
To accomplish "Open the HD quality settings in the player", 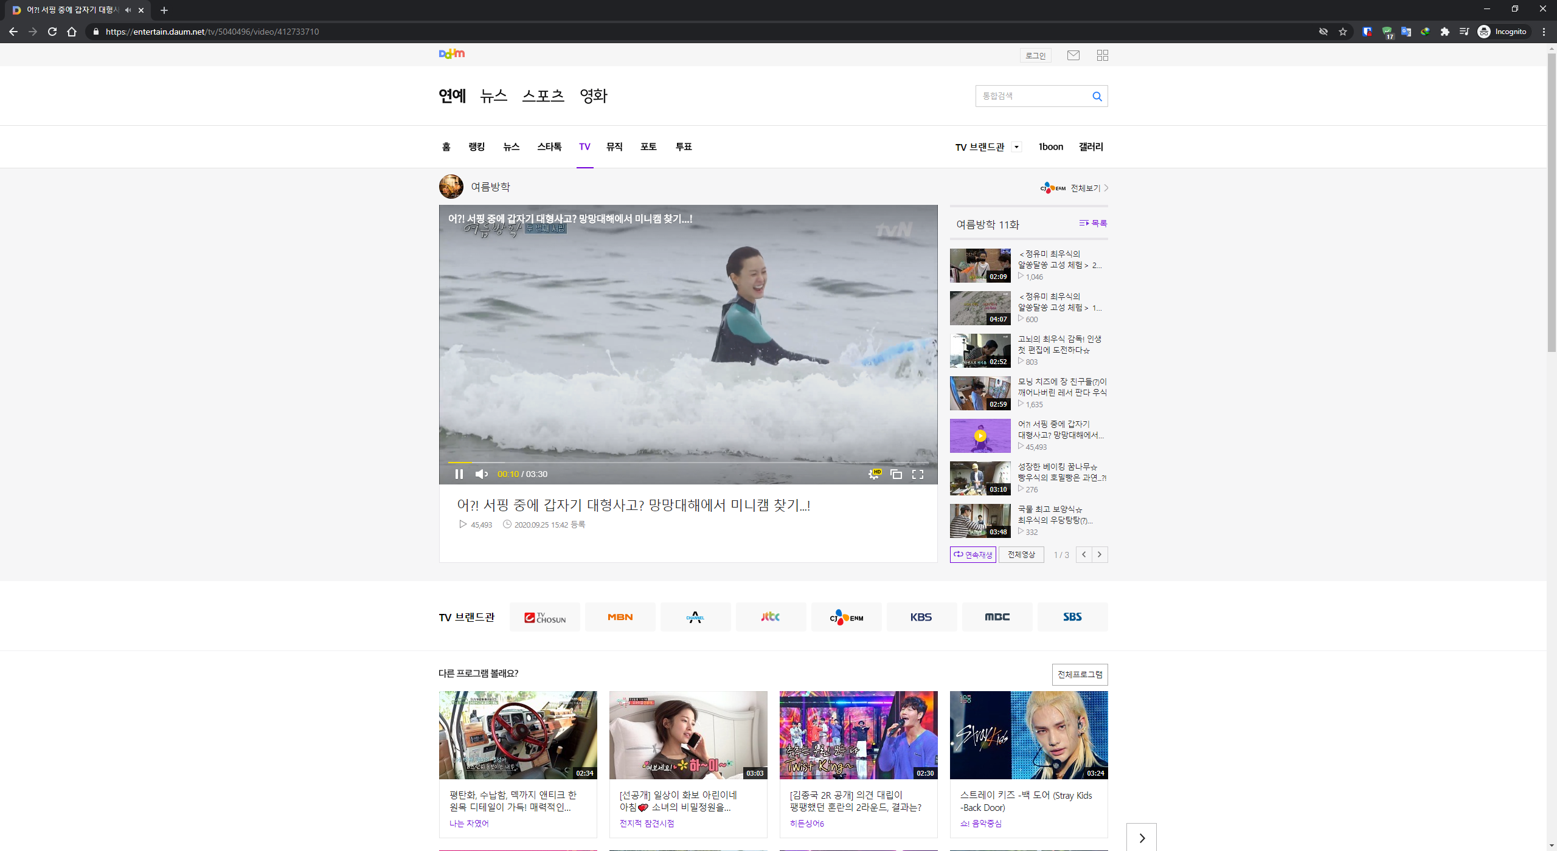I will point(875,474).
